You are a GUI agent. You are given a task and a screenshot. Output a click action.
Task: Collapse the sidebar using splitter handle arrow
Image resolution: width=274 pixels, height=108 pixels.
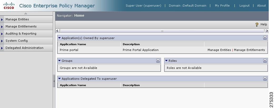[54, 81]
